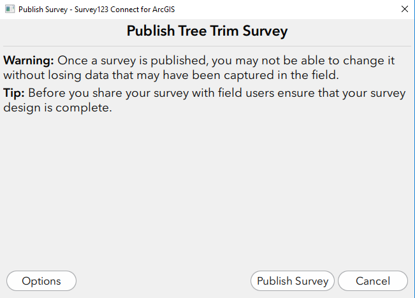415x298 pixels.
Task: Open the Options button
Action: coord(41,281)
